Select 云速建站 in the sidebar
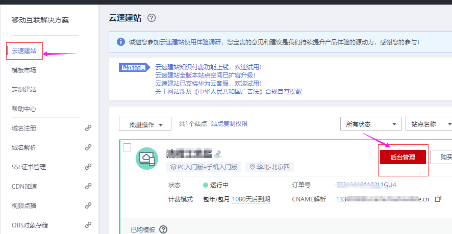This screenshot has height=234, width=452. 24,51
